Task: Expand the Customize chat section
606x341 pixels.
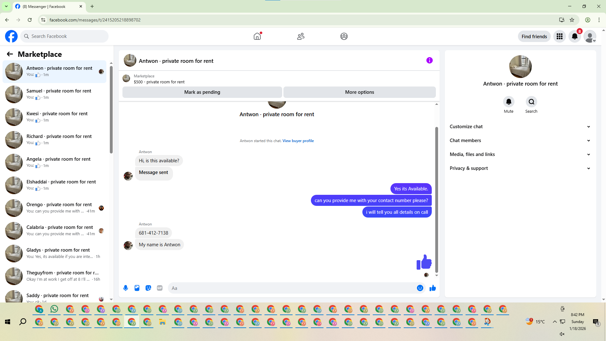Action: (x=520, y=127)
